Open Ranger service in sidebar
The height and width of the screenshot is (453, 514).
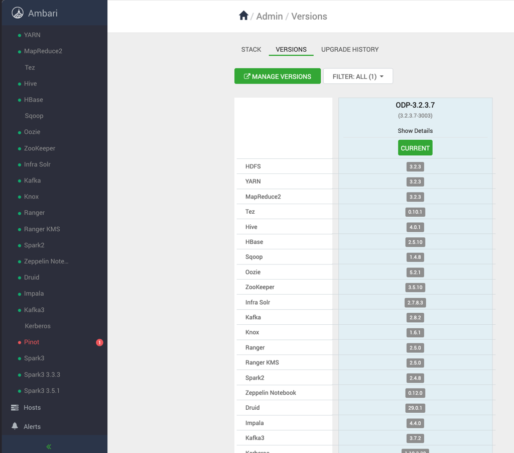coord(34,212)
